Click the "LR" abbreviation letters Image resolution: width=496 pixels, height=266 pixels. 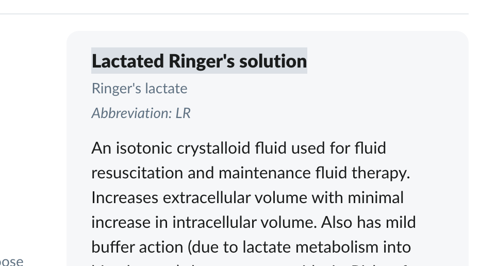(183, 113)
